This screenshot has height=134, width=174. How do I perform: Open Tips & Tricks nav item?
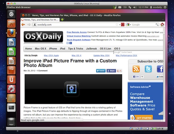[x=75, y=49]
